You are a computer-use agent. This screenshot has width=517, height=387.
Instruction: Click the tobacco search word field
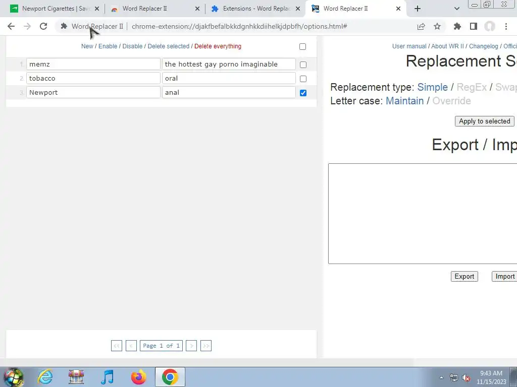point(93,78)
